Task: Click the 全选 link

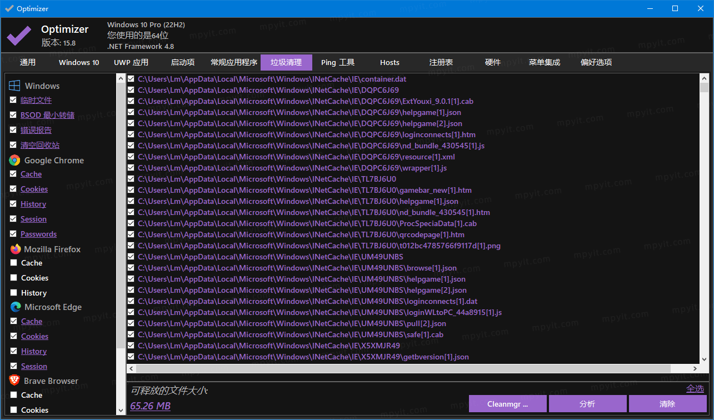Action: click(x=695, y=389)
